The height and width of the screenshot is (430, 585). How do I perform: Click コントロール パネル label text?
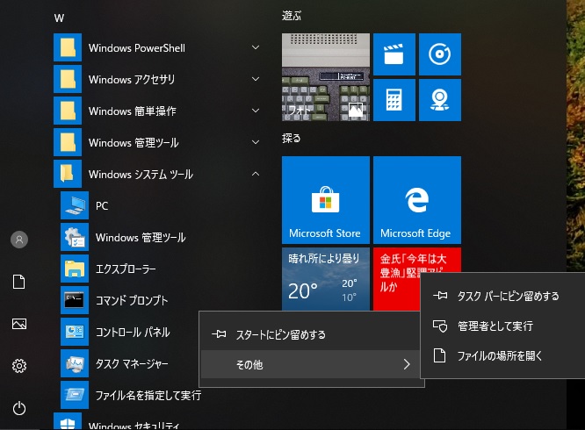coord(133,332)
